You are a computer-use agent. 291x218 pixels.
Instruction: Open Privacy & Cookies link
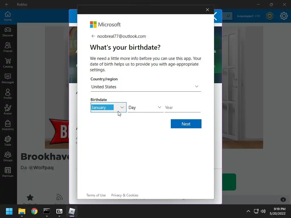point(125,195)
